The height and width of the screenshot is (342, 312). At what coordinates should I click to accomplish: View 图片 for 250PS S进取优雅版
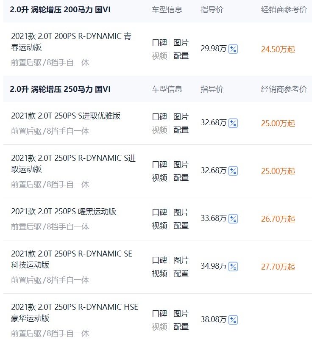pyautogui.click(x=181, y=117)
